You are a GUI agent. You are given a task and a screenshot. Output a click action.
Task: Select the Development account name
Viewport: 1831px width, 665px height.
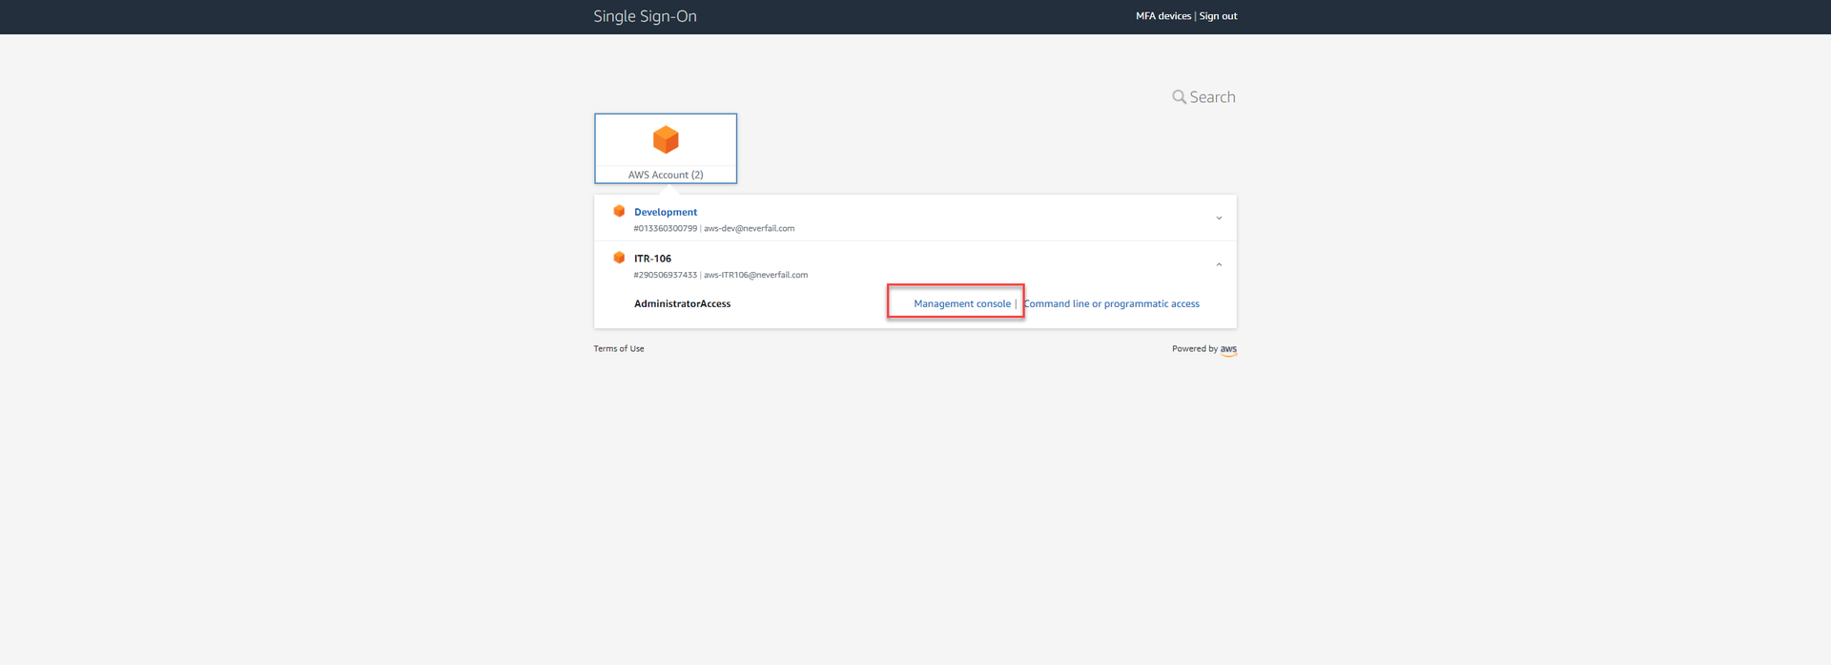[666, 212]
